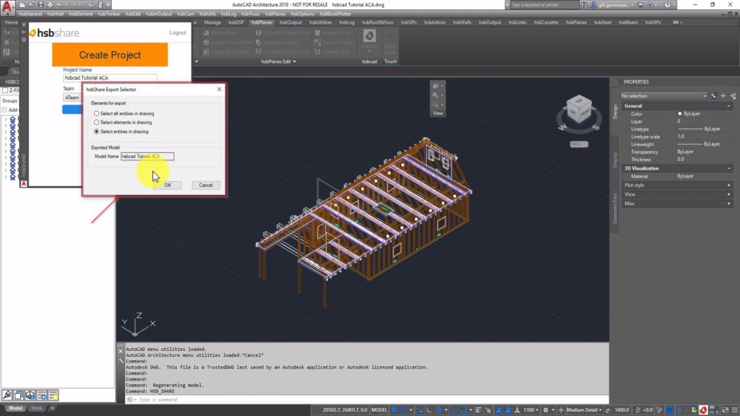
Task: Toggle the polar tracking icon in status bar
Action: pos(439,410)
